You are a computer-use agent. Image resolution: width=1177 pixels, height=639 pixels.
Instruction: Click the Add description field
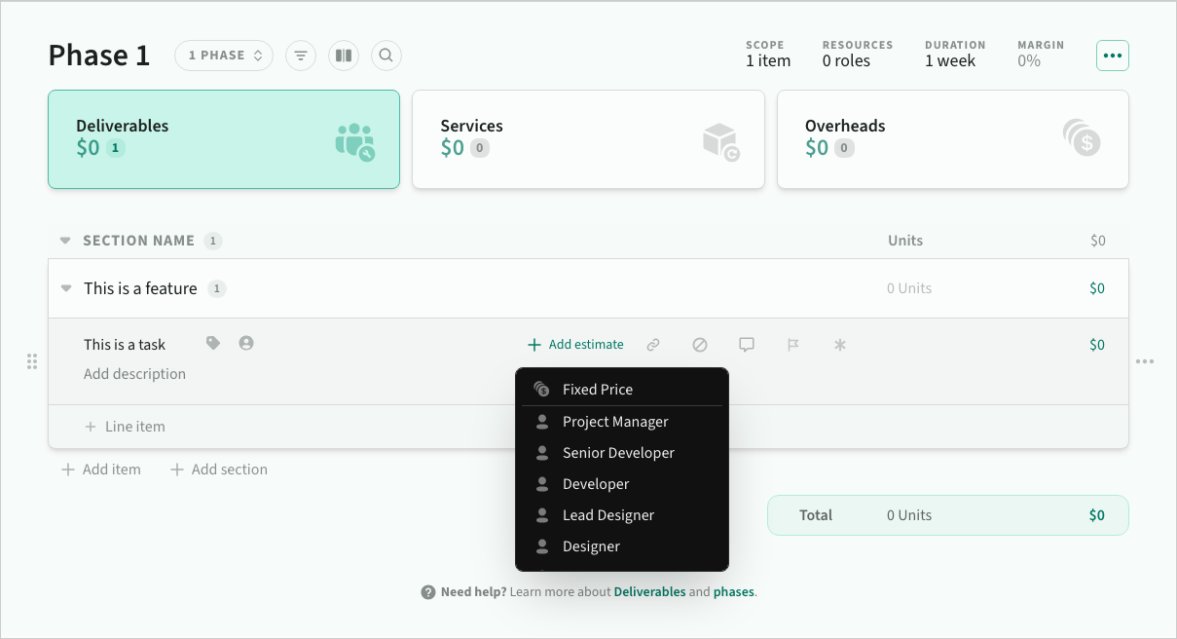click(134, 374)
